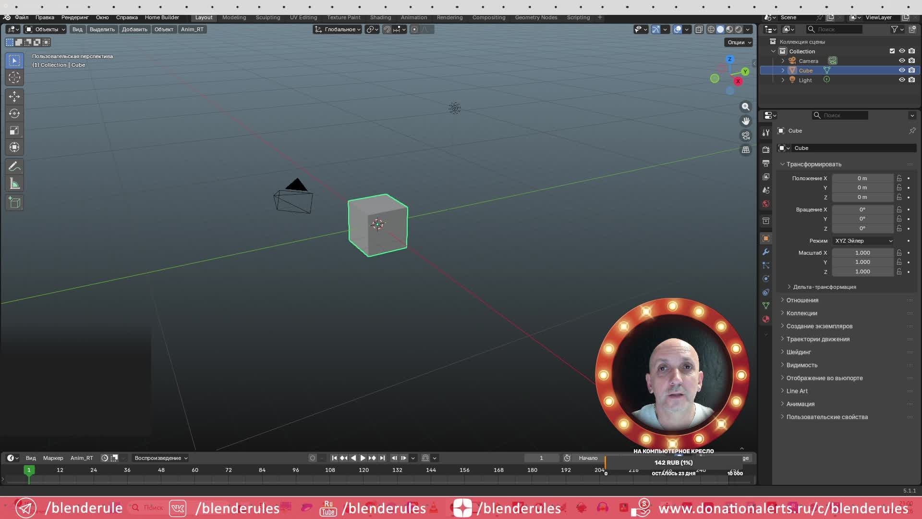Activate the Rotate tool
The height and width of the screenshot is (519, 922).
tap(14, 113)
